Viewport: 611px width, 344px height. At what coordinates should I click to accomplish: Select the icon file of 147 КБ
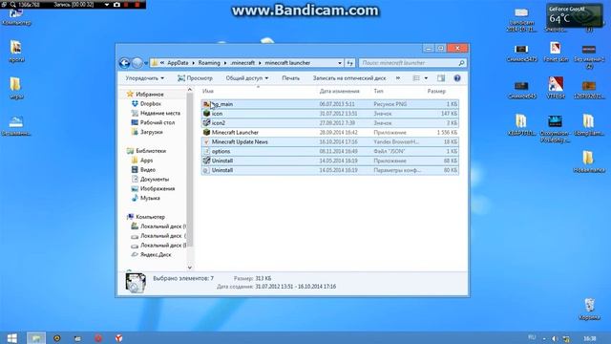[329, 114]
